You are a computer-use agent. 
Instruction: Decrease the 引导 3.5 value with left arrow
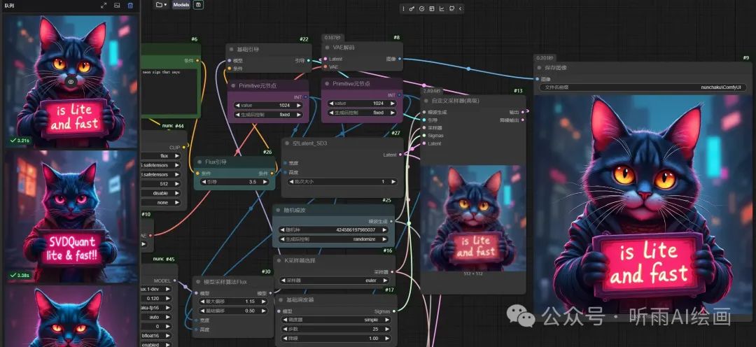pyautogui.click(x=204, y=182)
